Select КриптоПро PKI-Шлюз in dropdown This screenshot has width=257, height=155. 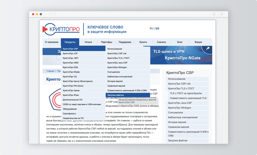click(83, 86)
